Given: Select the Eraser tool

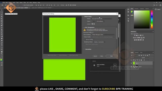Looking at the screenshot, I should click(2, 34).
